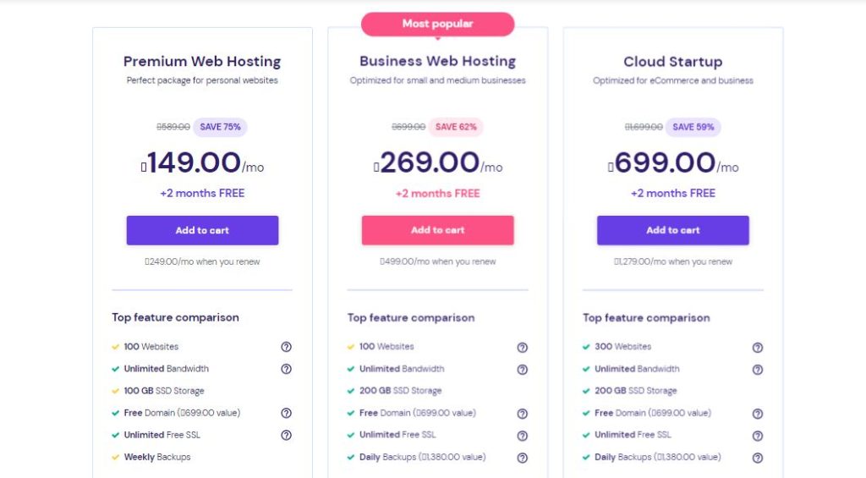
Task: Open help icon for Cloud Startup 300 Websites
Action: click(758, 348)
